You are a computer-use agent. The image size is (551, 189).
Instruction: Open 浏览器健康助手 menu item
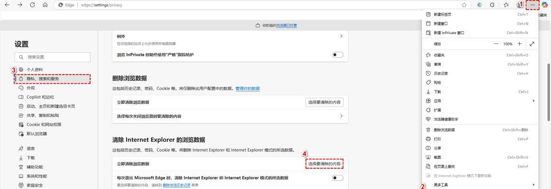pyautogui.click(x=480, y=119)
